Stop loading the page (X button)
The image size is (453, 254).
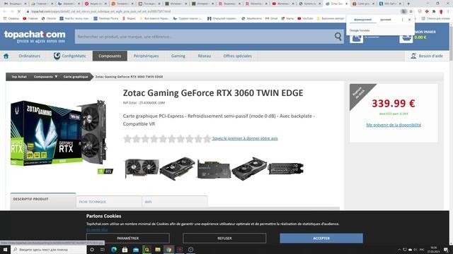19,11
